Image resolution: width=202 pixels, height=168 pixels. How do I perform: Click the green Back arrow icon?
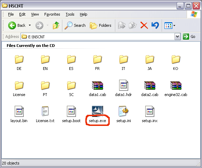pyautogui.click(x=12, y=25)
